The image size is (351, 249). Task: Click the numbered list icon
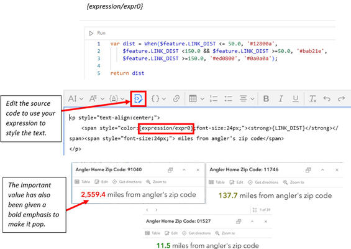(214, 99)
